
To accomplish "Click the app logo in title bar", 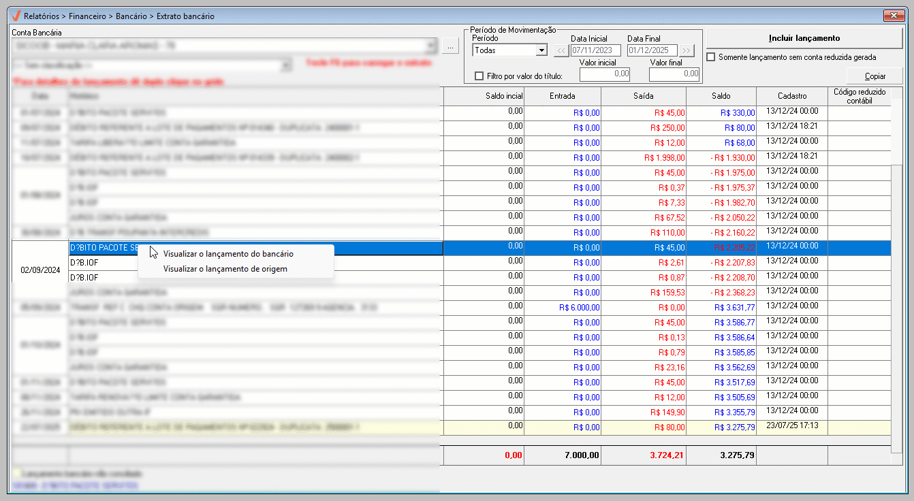I will pyautogui.click(x=15, y=15).
